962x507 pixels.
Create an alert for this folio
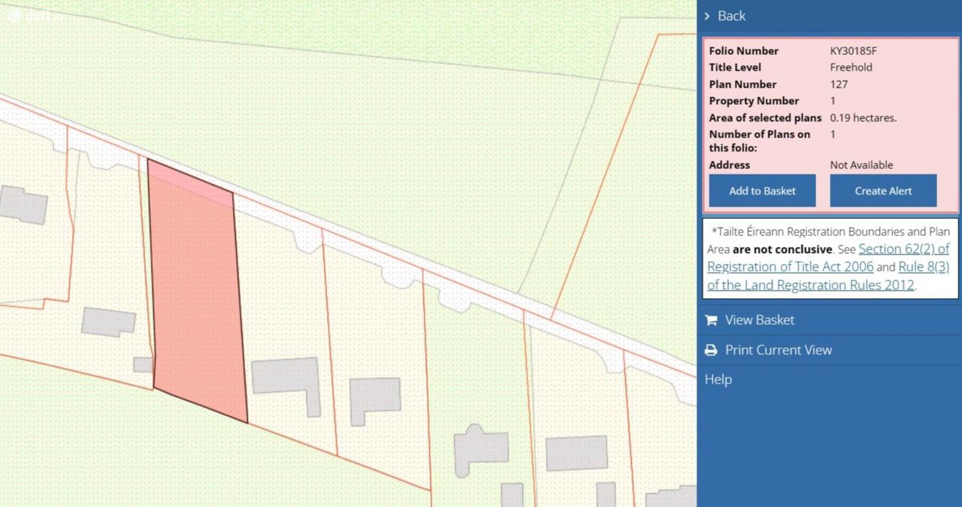tap(883, 191)
